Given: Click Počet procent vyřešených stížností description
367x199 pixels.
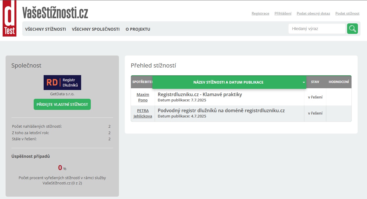Looking at the screenshot, I should pyautogui.click(x=62, y=180).
